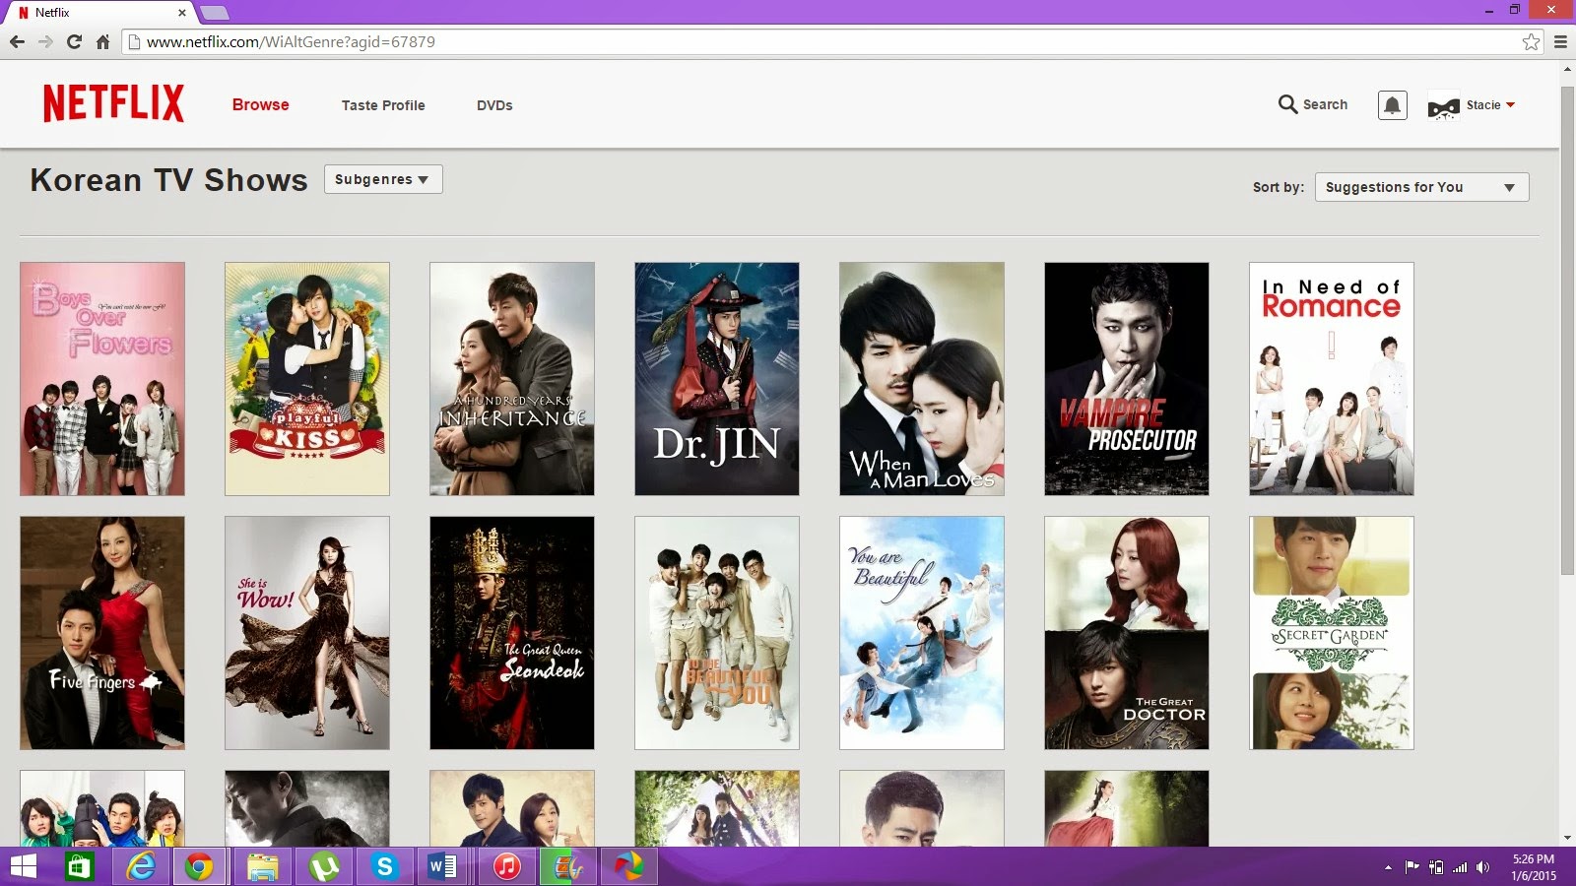This screenshot has width=1576, height=886.
Task: Click the address bar URL
Action: click(291, 41)
